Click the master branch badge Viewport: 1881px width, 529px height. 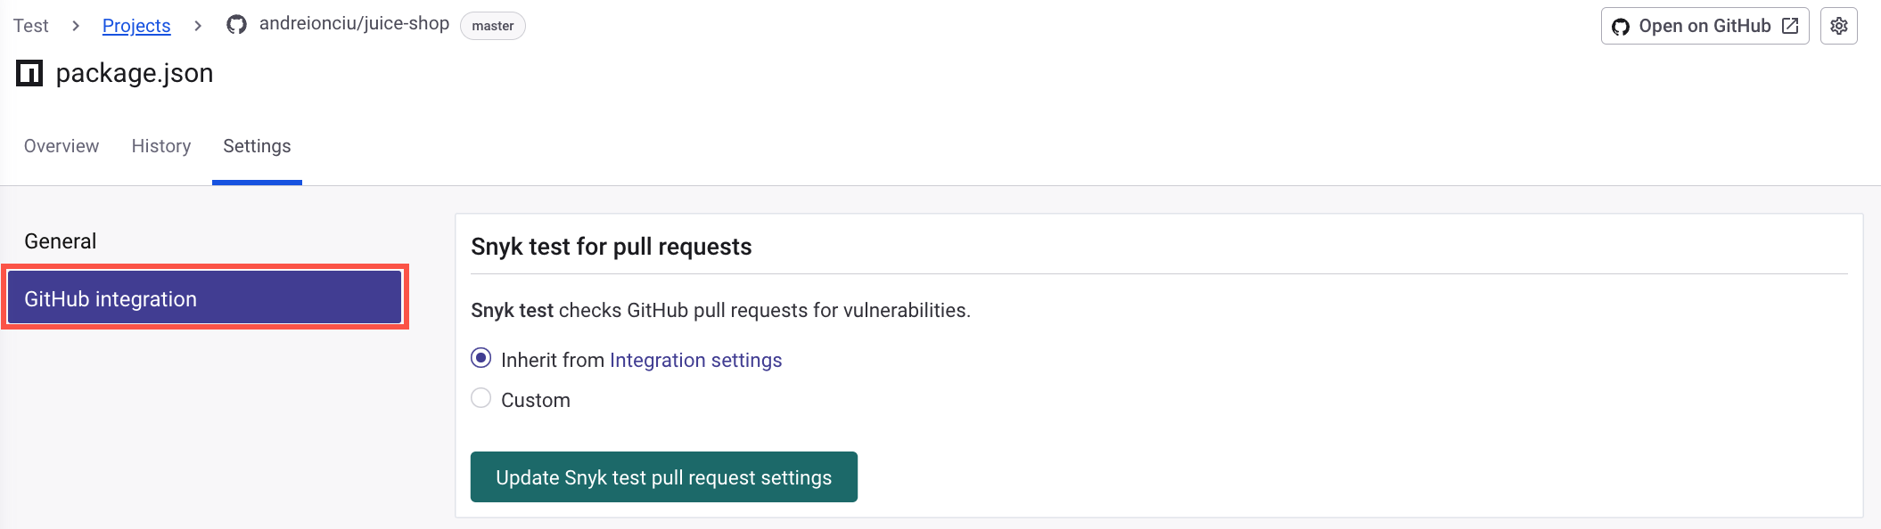pos(492,26)
